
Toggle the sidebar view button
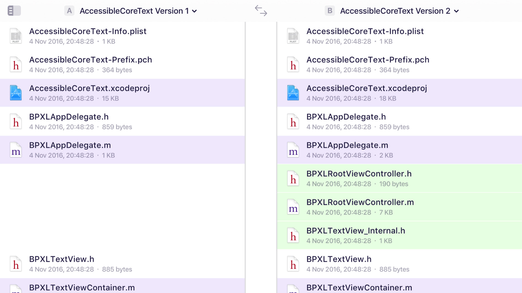(x=14, y=11)
